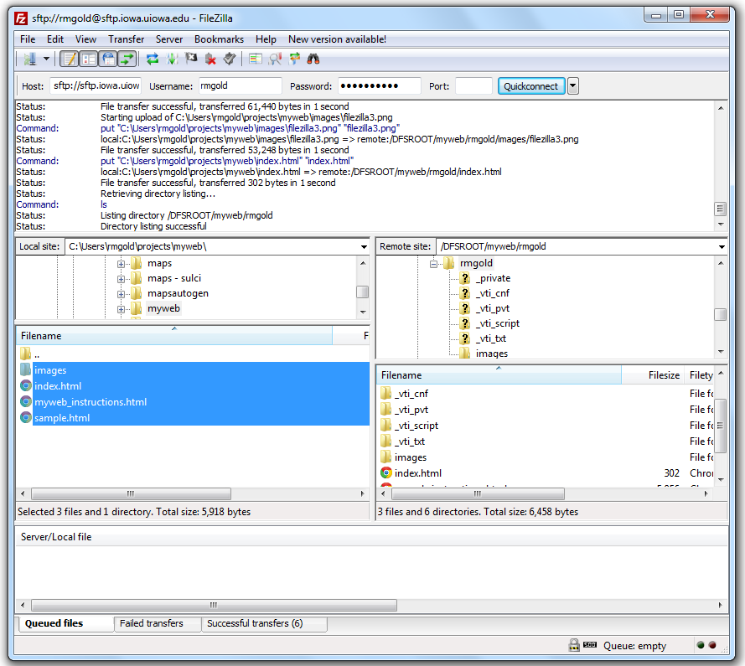Open the Remote site path dropdown

coord(722,246)
